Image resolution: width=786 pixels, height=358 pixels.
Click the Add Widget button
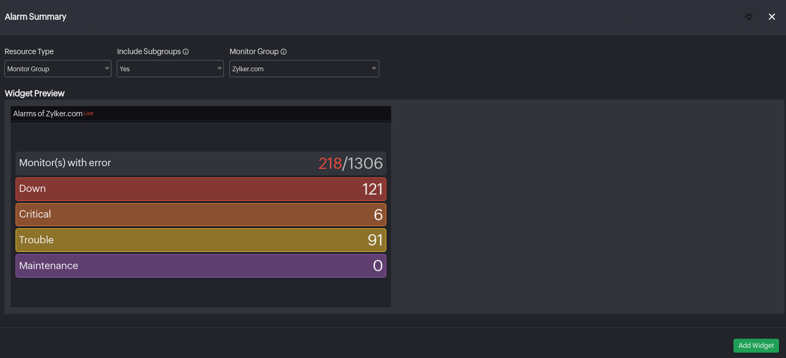pyautogui.click(x=756, y=346)
